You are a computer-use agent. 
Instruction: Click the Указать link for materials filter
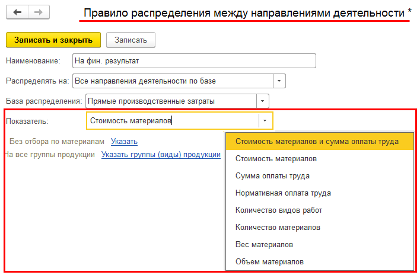click(x=125, y=141)
